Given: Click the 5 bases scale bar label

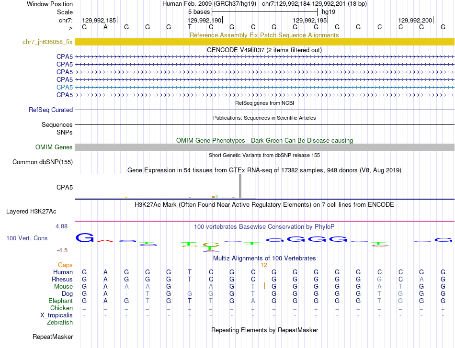Looking at the screenshot, I should 199,12.
